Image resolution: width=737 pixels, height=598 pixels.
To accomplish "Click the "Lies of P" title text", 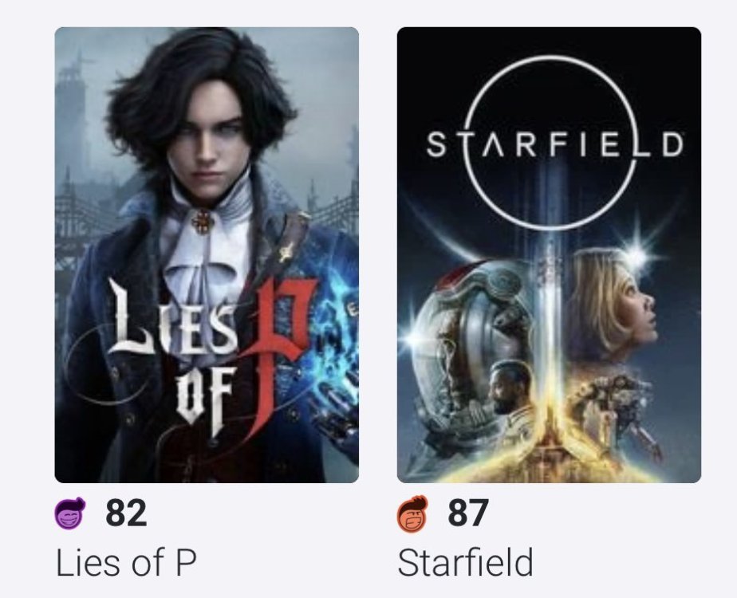I will pos(125,563).
